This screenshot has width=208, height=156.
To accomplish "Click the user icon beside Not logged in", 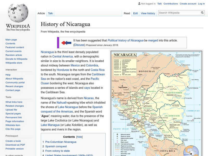I will (x=139, y=4).
